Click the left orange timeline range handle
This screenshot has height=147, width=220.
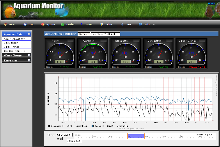coord(128,136)
